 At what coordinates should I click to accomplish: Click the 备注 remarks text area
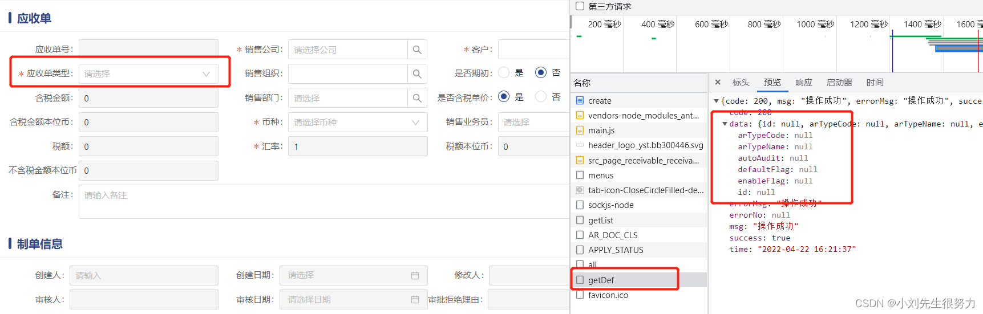point(324,202)
